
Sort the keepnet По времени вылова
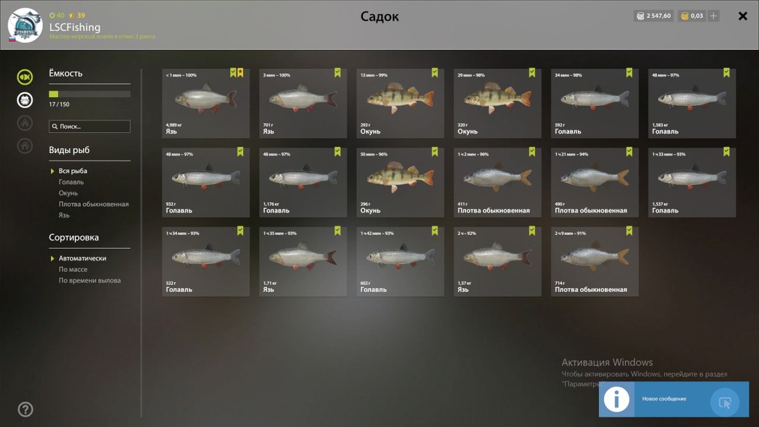tap(90, 280)
